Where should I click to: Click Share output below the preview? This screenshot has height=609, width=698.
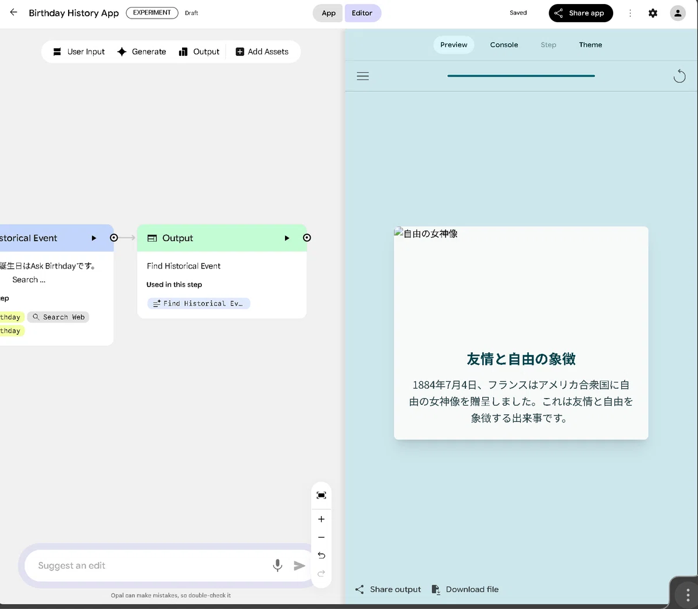pyautogui.click(x=388, y=589)
